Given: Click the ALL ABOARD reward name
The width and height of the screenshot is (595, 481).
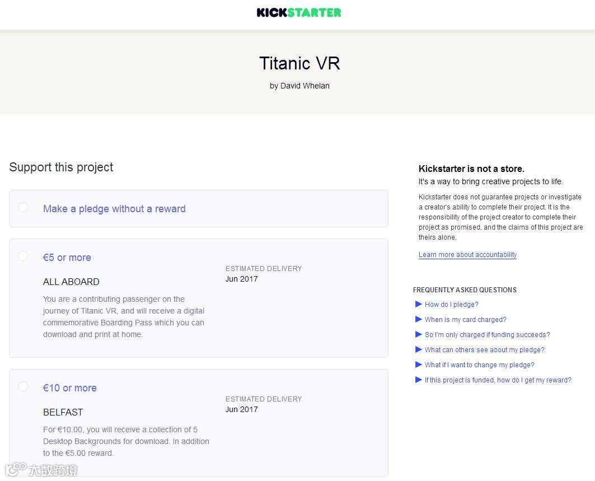Looking at the screenshot, I should coord(71,282).
